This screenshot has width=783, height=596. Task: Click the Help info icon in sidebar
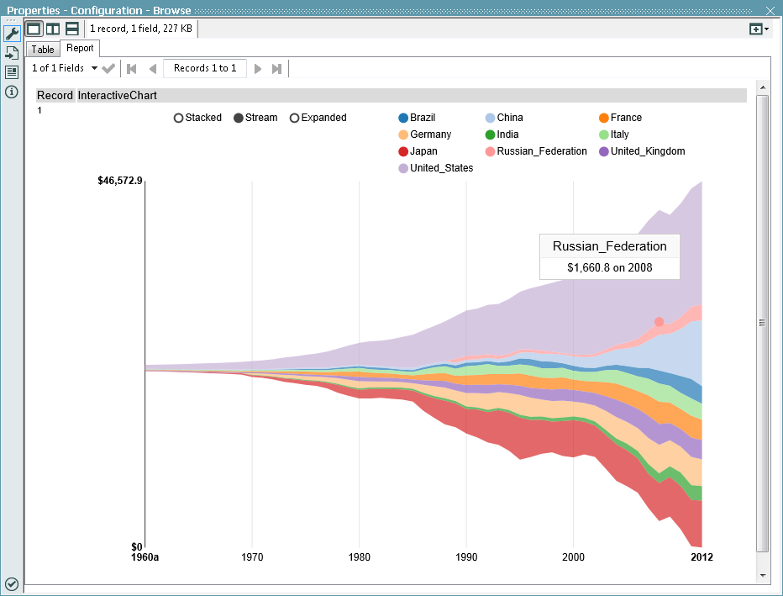[x=12, y=92]
